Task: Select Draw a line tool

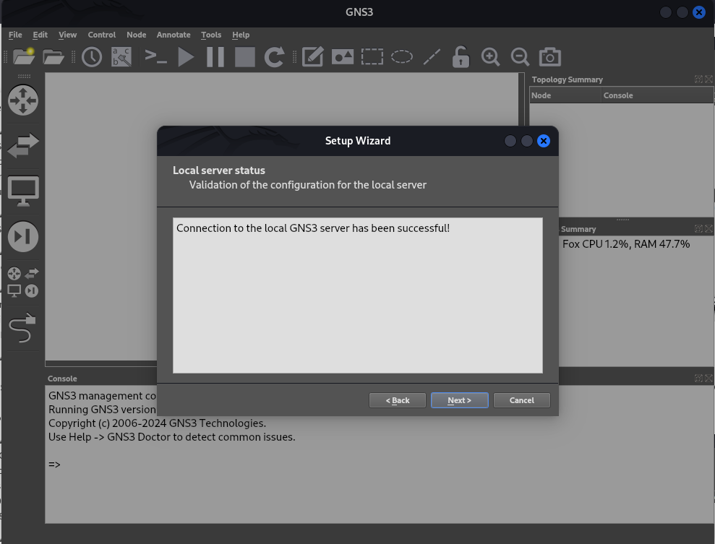Action: pyautogui.click(x=432, y=57)
